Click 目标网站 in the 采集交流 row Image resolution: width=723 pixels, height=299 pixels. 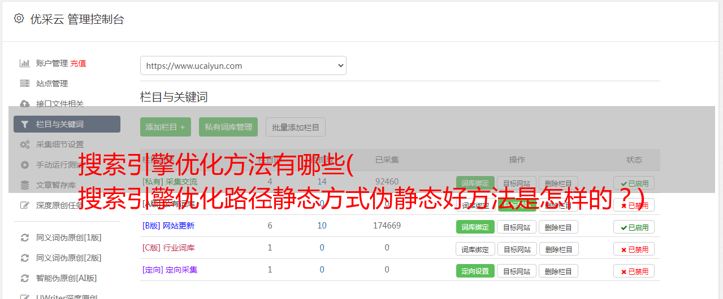(x=517, y=183)
